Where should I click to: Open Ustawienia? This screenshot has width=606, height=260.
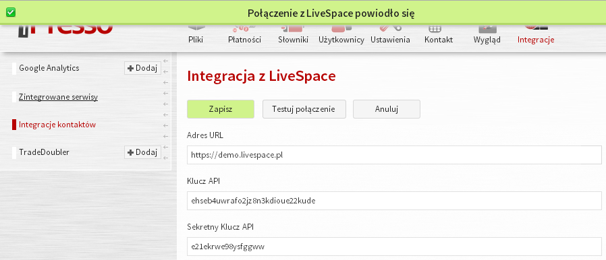pos(390,36)
